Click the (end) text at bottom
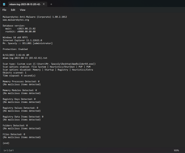The image size is (185, 153). click(6, 143)
